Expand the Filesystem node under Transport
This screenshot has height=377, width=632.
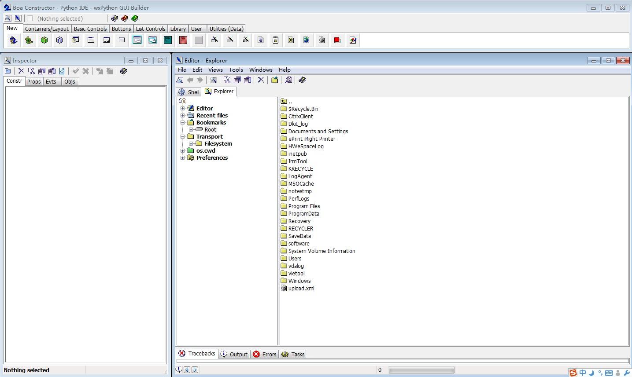point(191,144)
